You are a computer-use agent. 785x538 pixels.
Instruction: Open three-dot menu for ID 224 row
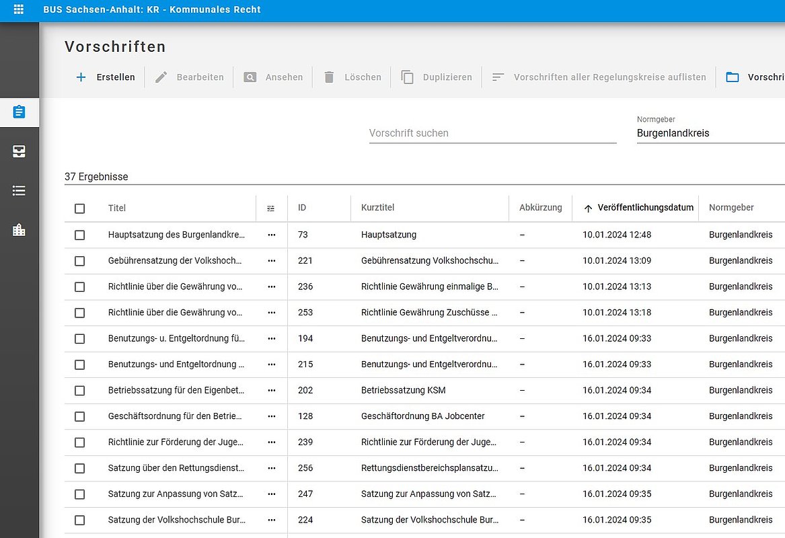(271, 520)
